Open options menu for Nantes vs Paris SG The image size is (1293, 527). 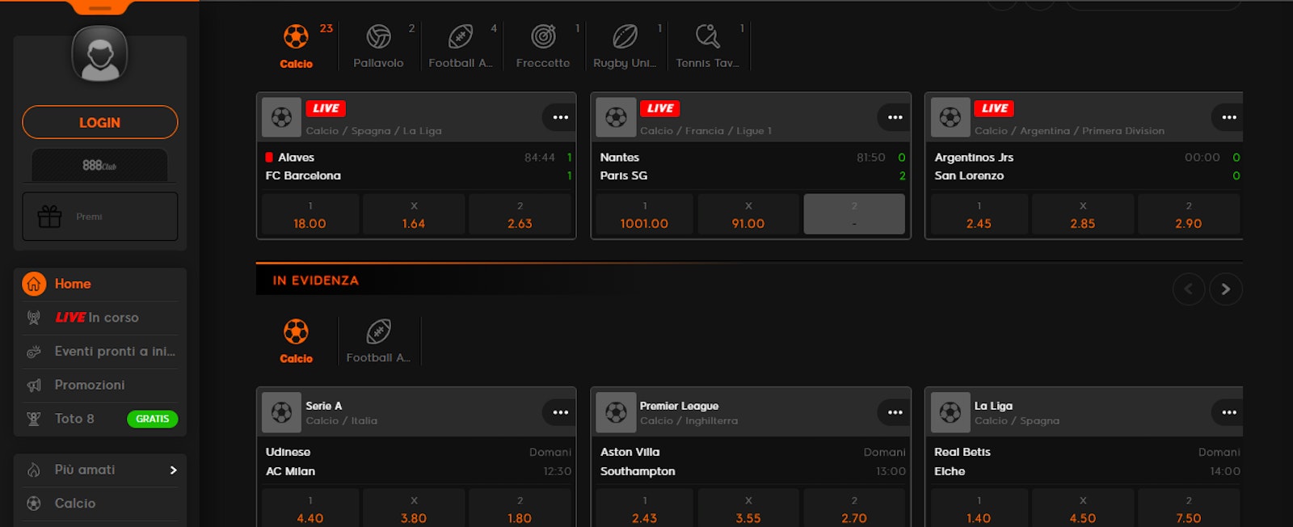(x=895, y=117)
